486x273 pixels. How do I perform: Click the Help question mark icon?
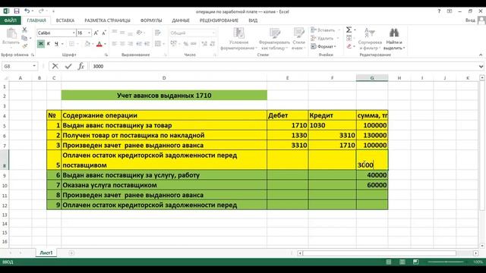click(x=439, y=11)
